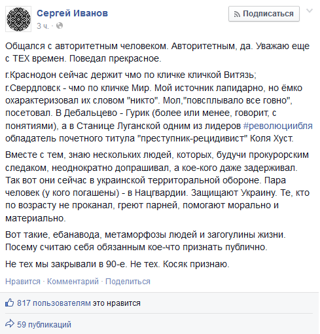The width and height of the screenshot is (320, 334).
Task: Click the thumbs-up likes icon
Action: 10,303
